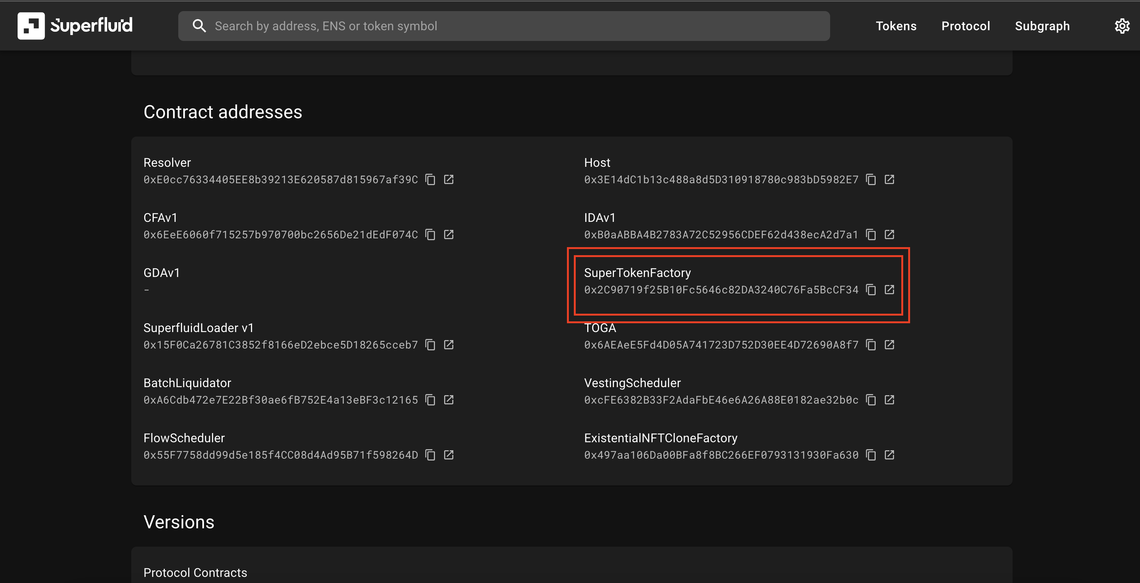The height and width of the screenshot is (583, 1140).
Task: Select the Resolver address text 0xE0cc…
Action: pyautogui.click(x=280, y=179)
